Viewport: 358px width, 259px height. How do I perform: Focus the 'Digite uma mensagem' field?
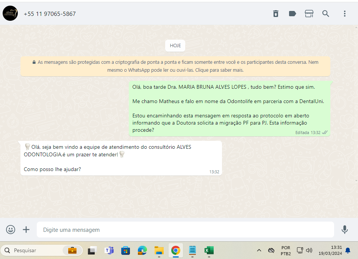coord(185,230)
